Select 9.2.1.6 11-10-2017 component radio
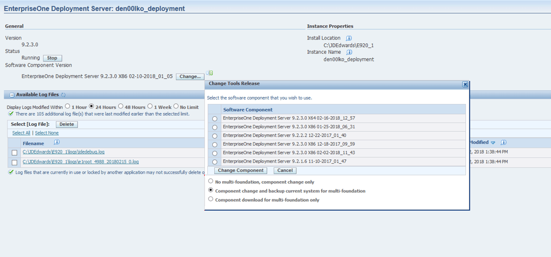The width and height of the screenshot is (551, 257). tap(215, 162)
